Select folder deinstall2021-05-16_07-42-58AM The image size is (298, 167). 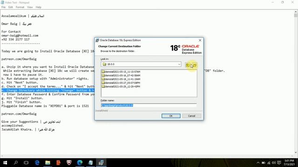[x=121, y=75]
